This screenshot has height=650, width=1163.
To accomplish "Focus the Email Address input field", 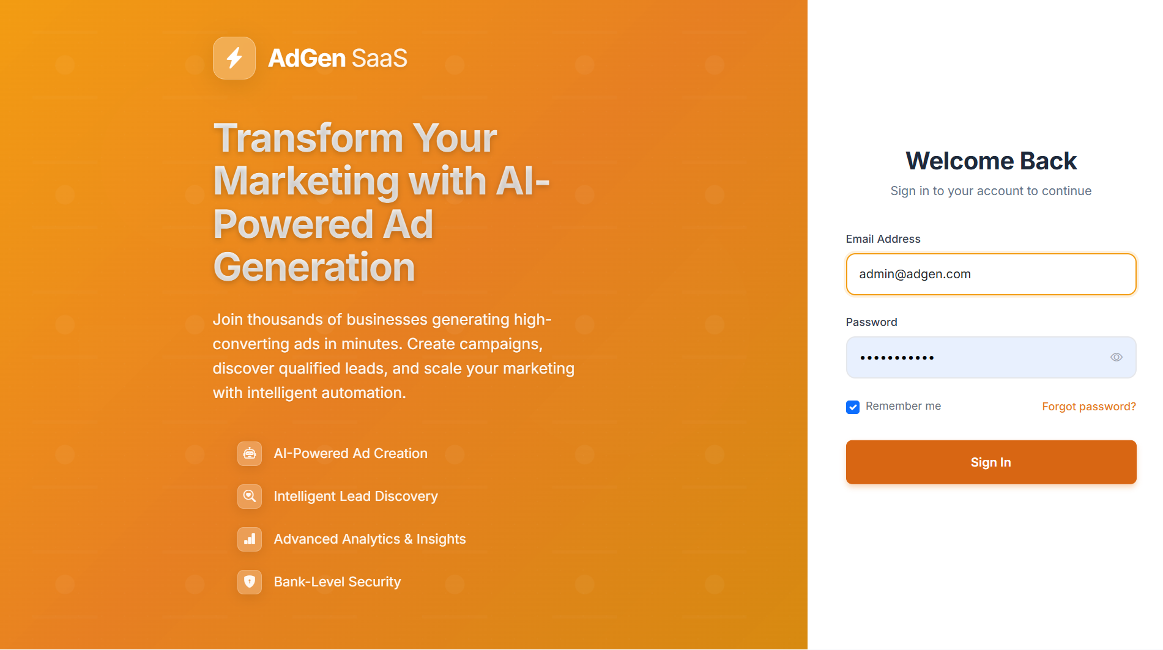I will point(991,274).
